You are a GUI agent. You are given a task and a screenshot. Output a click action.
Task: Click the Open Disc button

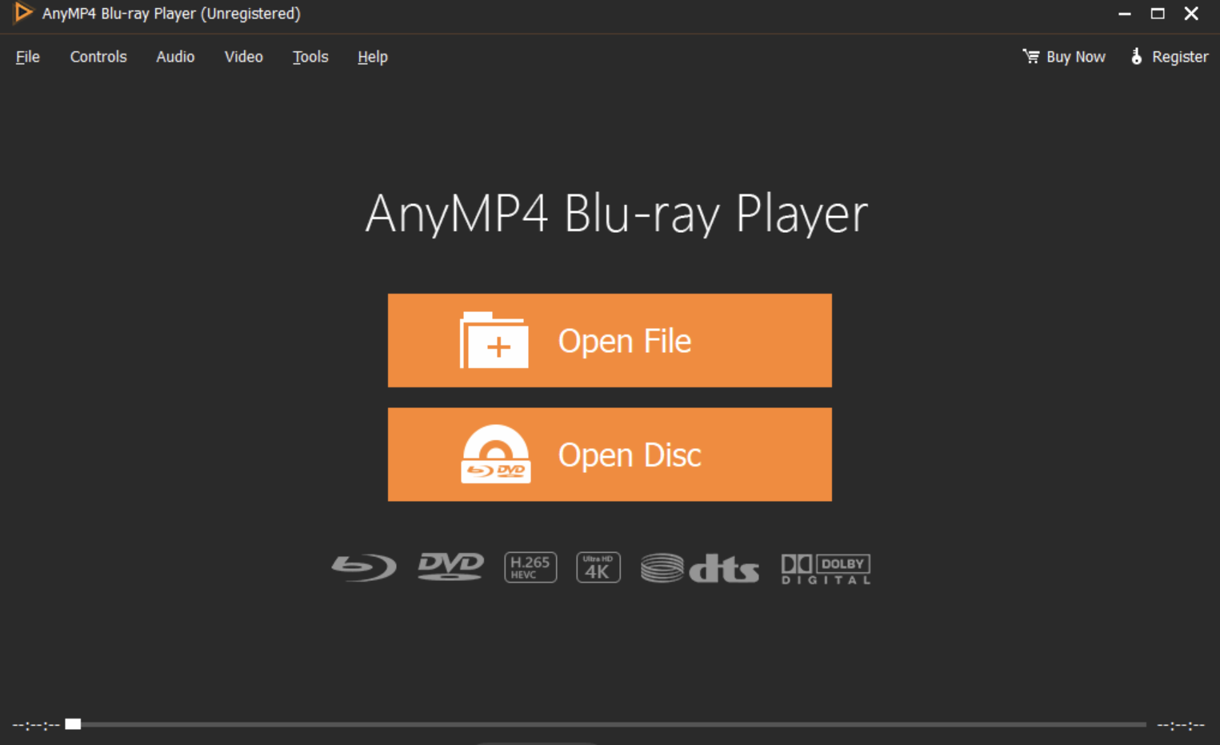tap(610, 455)
